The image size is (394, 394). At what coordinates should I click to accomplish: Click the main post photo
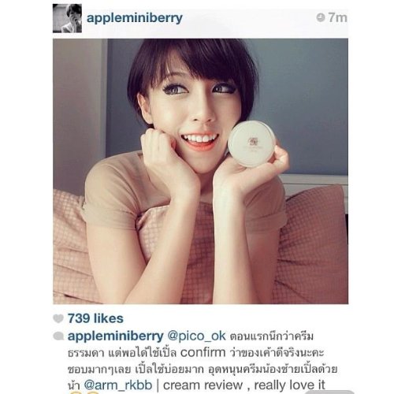coord(201,171)
